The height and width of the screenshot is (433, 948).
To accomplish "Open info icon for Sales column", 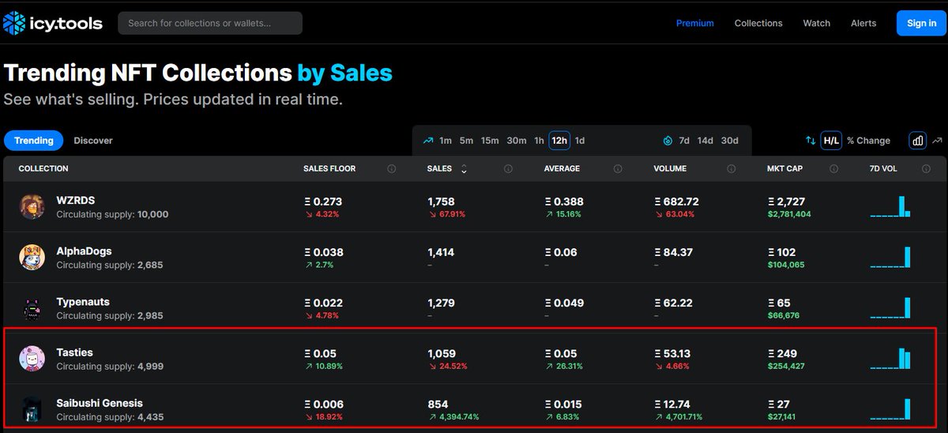I will 508,168.
